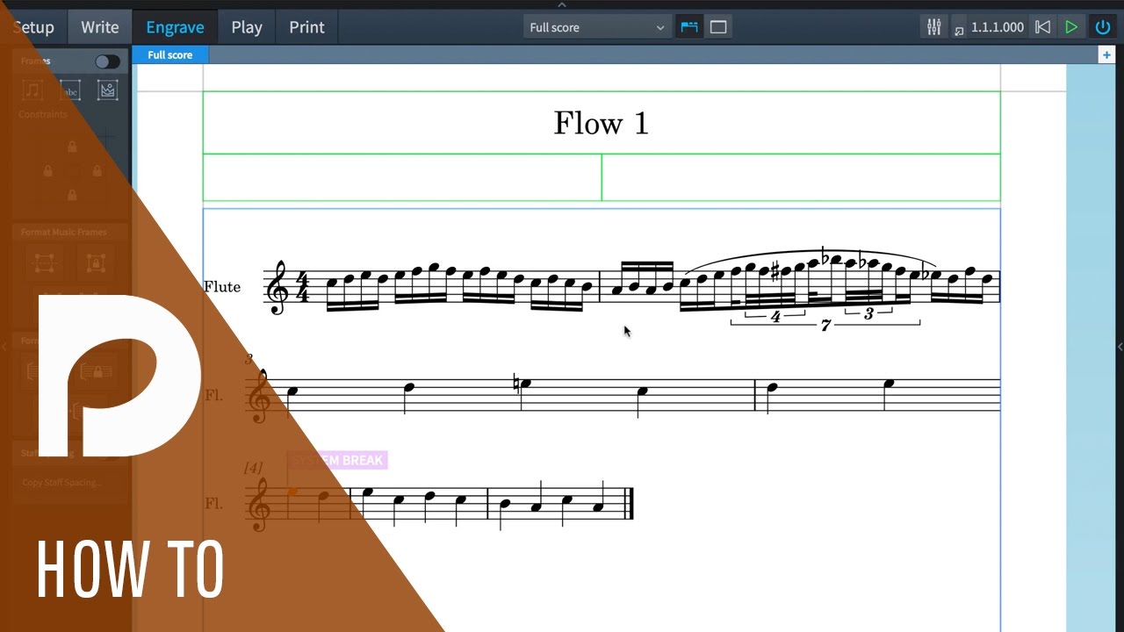Select the text frame (abc) tool
Screen dimensions: 1124x632
click(70, 90)
